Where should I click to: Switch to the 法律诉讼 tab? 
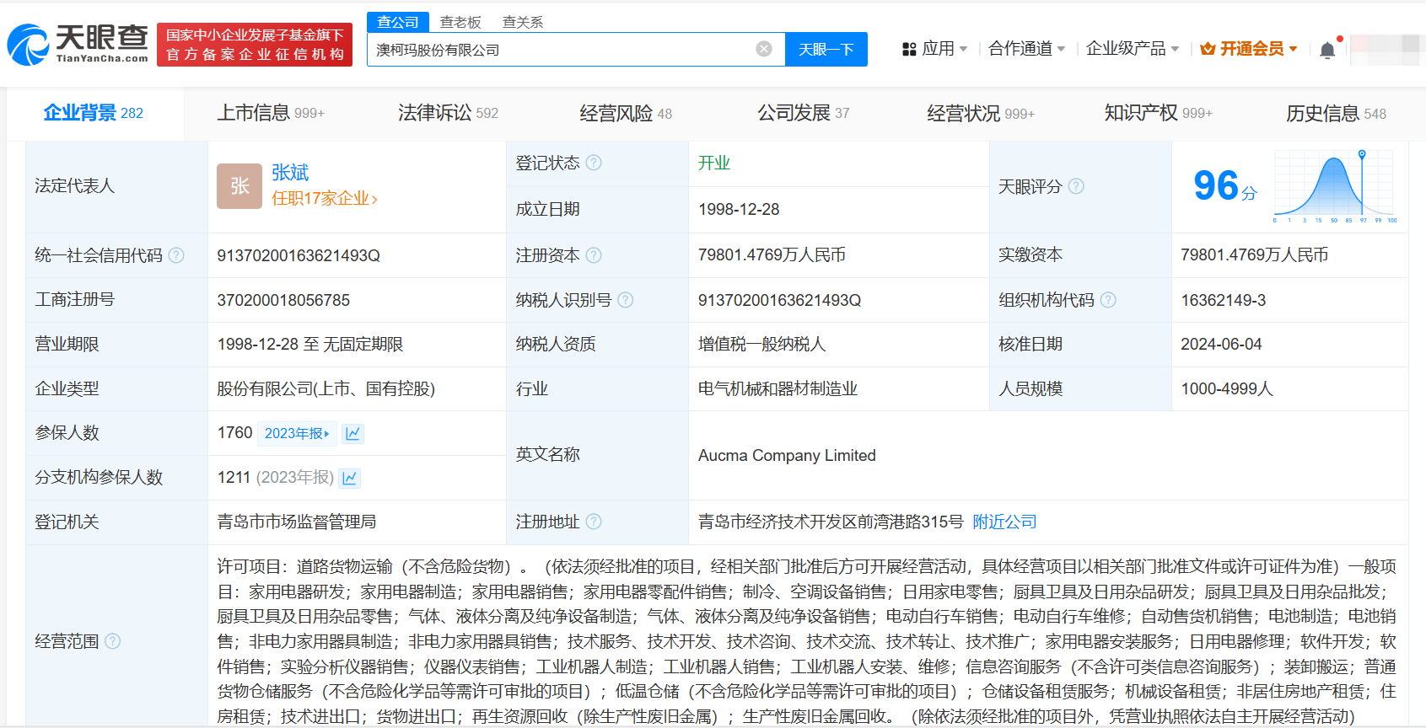448,113
